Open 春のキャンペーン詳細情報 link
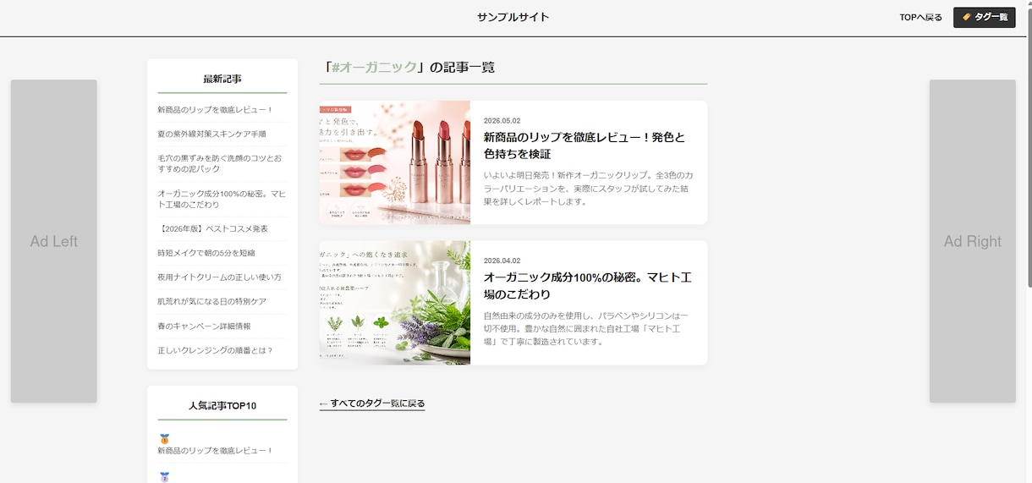This screenshot has width=1032, height=483. coord(204,326)
